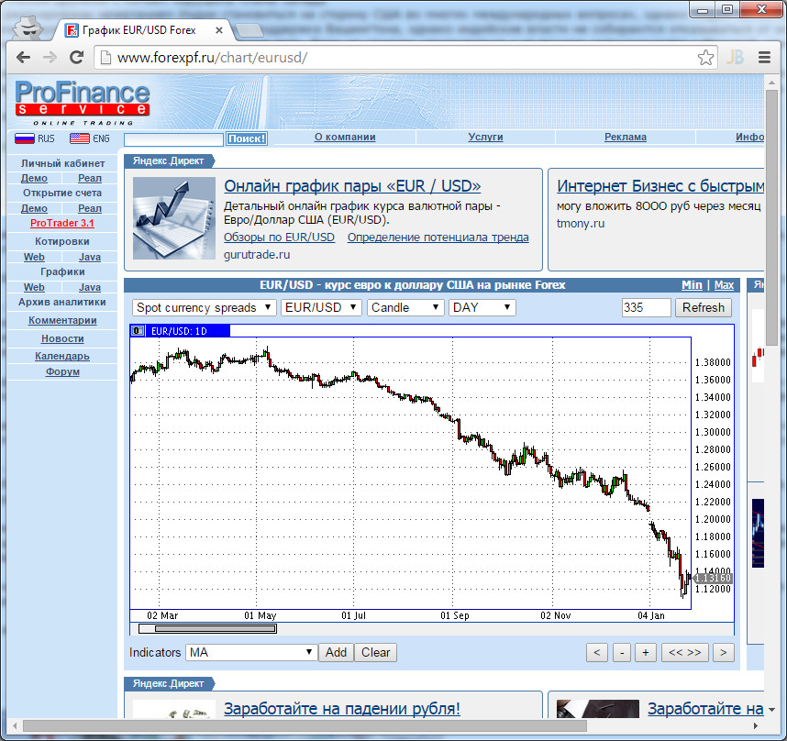Reload the page with refresh icon

(77, 57)
